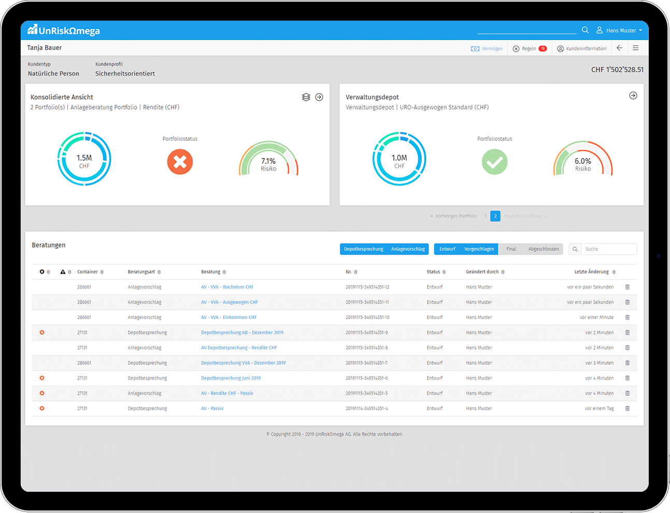
Task: Open AV - VVA - Wachstum CHF
Action: pyautogui.click(x=227, y=287)
